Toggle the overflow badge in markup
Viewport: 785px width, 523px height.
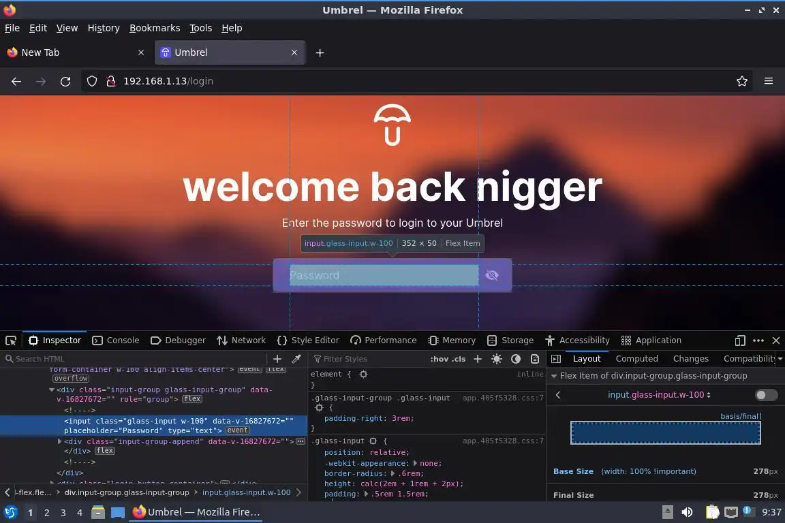pos(71,379)
